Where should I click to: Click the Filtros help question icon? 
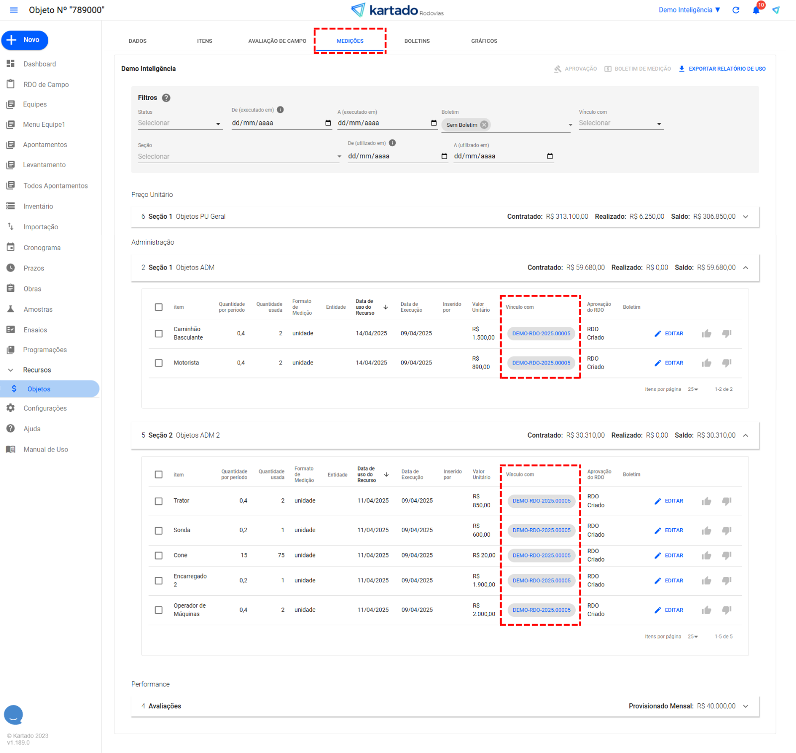tap(167, 98)
